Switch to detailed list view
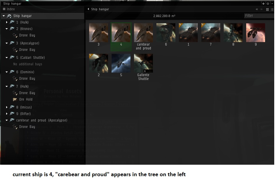 tap(272, 9)
